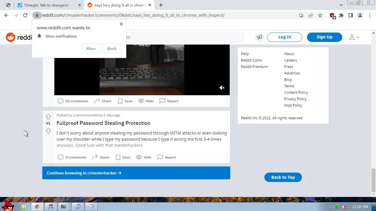Save the Fullproof Password post
Viewport: 376px width, 211px height.
[123, 157]
